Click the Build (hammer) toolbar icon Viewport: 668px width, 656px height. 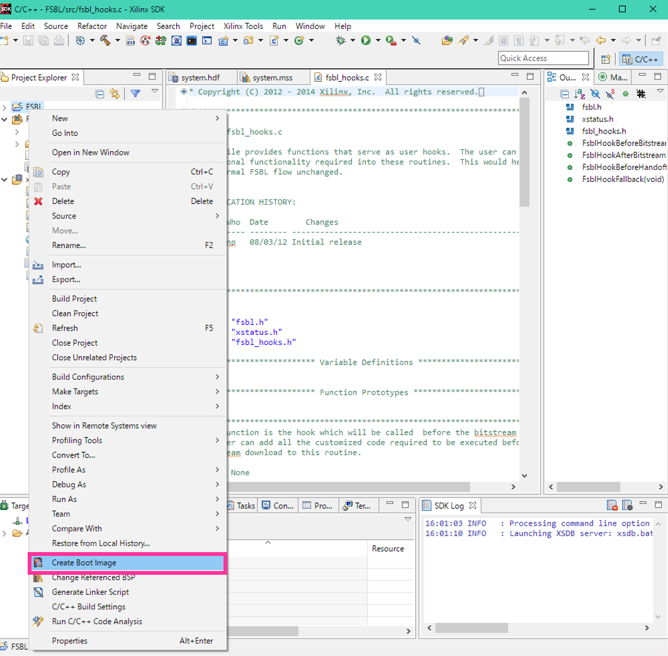(x=105, y=40)
